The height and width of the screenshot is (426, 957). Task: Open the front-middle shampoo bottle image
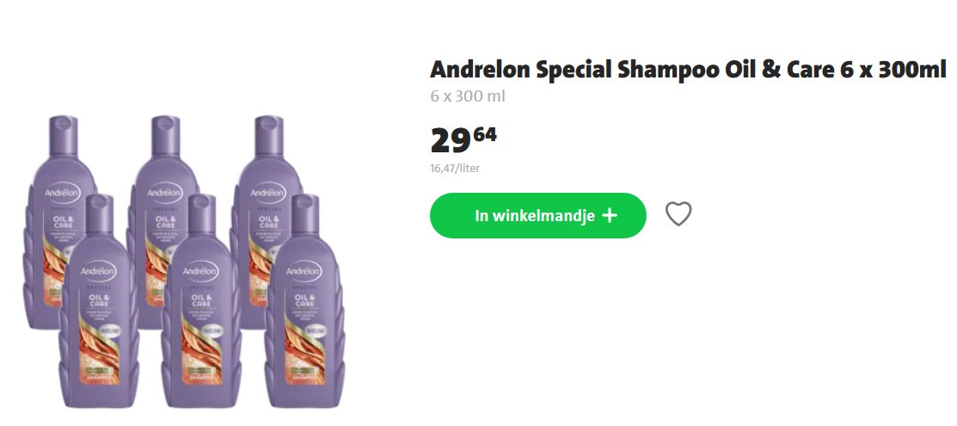click(201, 301)
